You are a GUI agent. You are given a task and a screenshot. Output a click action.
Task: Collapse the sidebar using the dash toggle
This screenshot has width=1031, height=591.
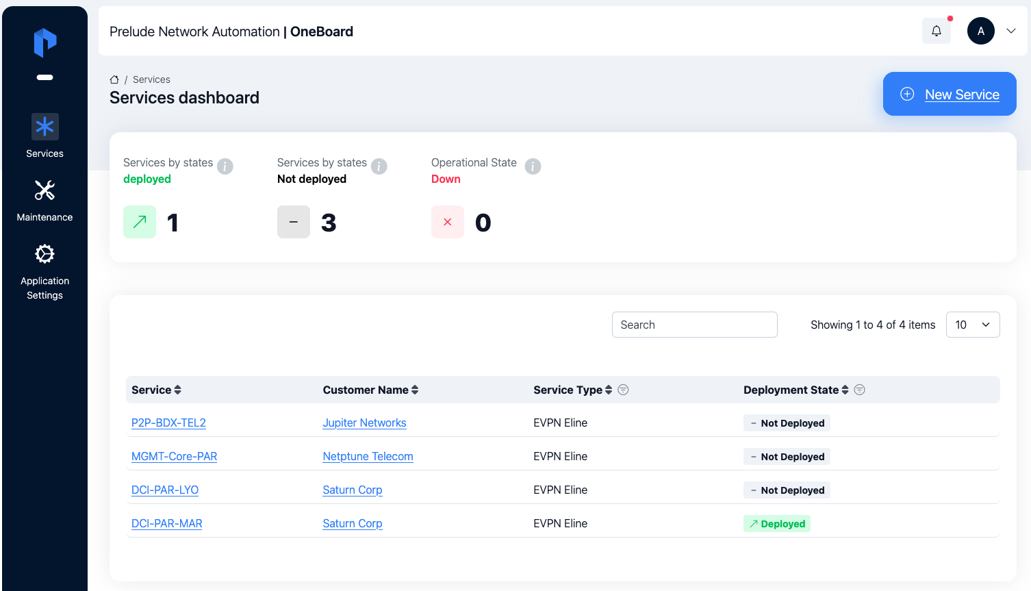[x=44, y=77]
